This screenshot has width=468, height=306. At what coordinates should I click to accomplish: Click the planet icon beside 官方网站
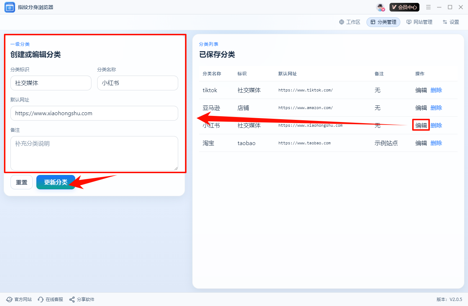tap(9, 300)
